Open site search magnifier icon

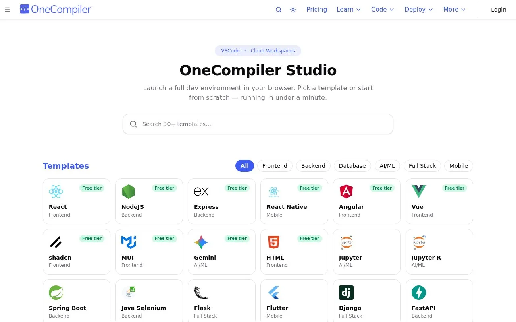click(279, 10)
